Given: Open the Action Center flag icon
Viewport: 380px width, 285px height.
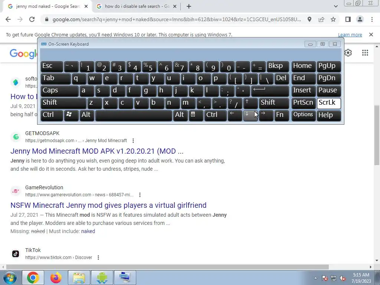Looking at the screenshot, I should (x=324, y=278).
